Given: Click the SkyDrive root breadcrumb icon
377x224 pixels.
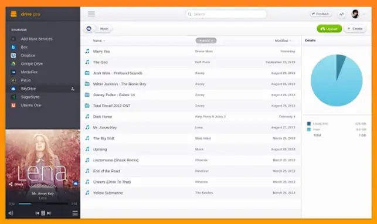Looking at the screenshot, I should pos(89,29).
